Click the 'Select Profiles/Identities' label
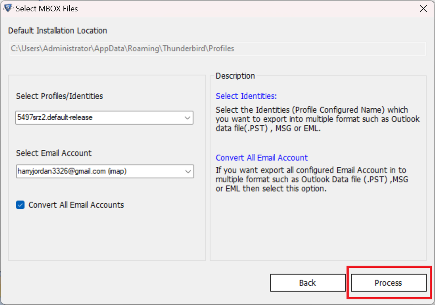 [x=60, y=96]
